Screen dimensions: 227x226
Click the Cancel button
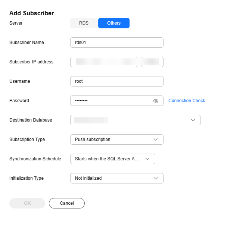[67, 203]
